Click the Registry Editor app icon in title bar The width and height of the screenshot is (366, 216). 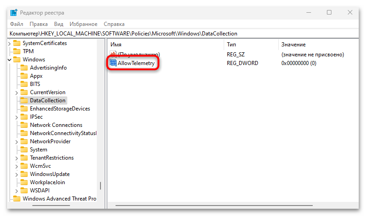pos(14,13)
